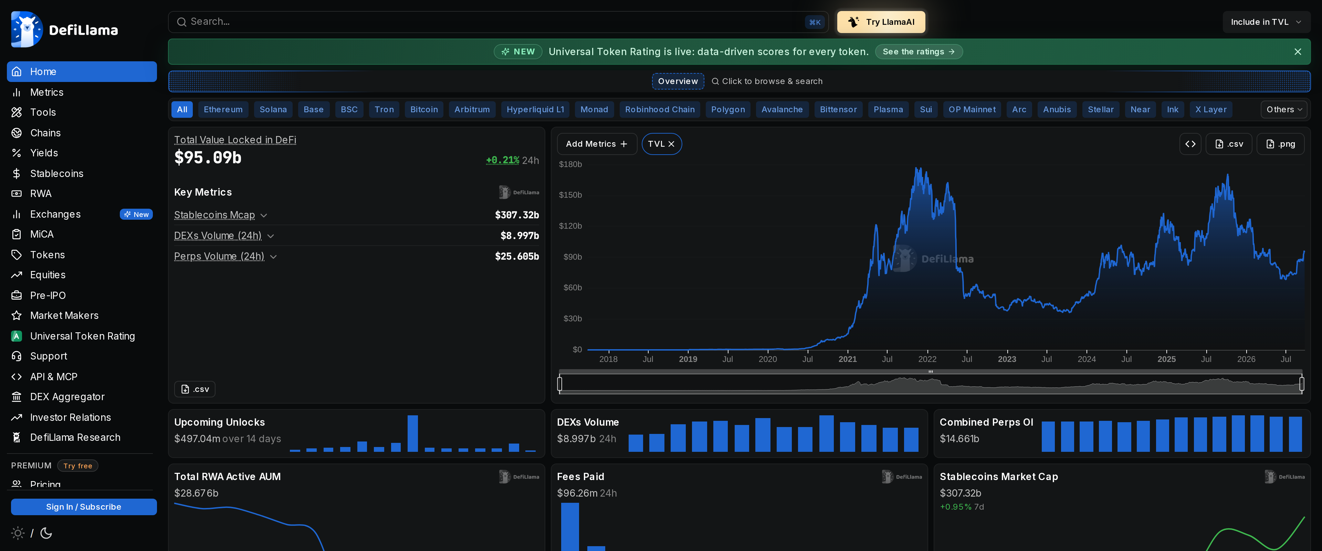Filter by Tron chain
The height and width of the screenshot is (551, 1322).
pyautogui.click(x=384, y=110)
